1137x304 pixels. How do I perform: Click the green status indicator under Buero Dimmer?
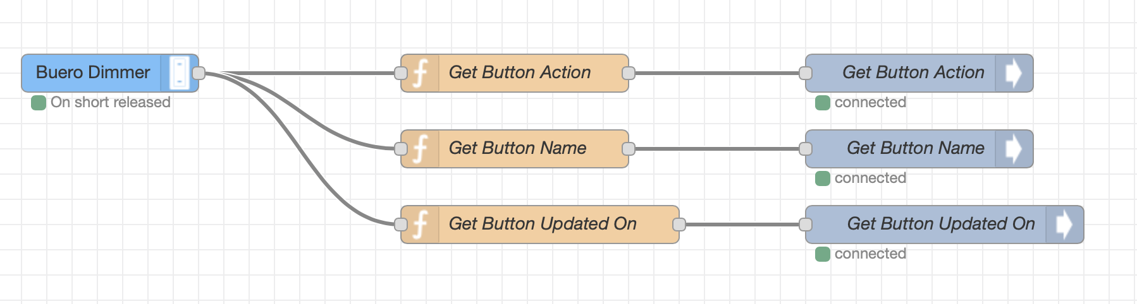(x=39, y=103)
